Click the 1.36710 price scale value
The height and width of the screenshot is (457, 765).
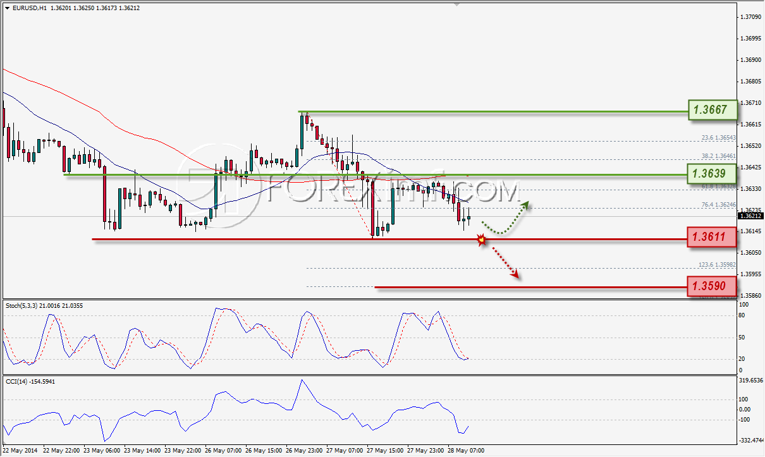point(751,102)
